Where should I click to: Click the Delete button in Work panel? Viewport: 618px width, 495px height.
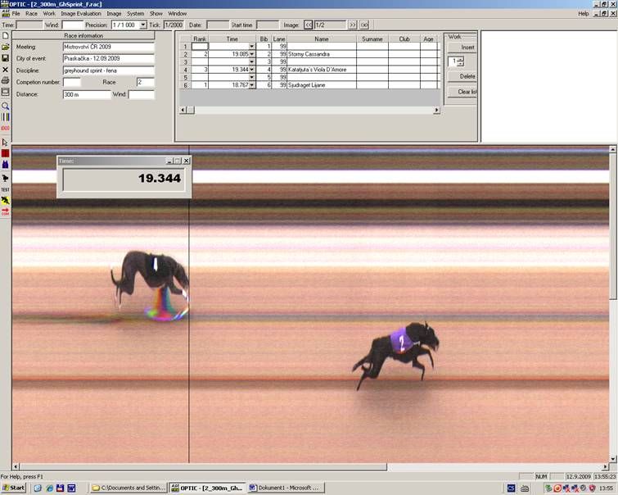coord(462,76)
